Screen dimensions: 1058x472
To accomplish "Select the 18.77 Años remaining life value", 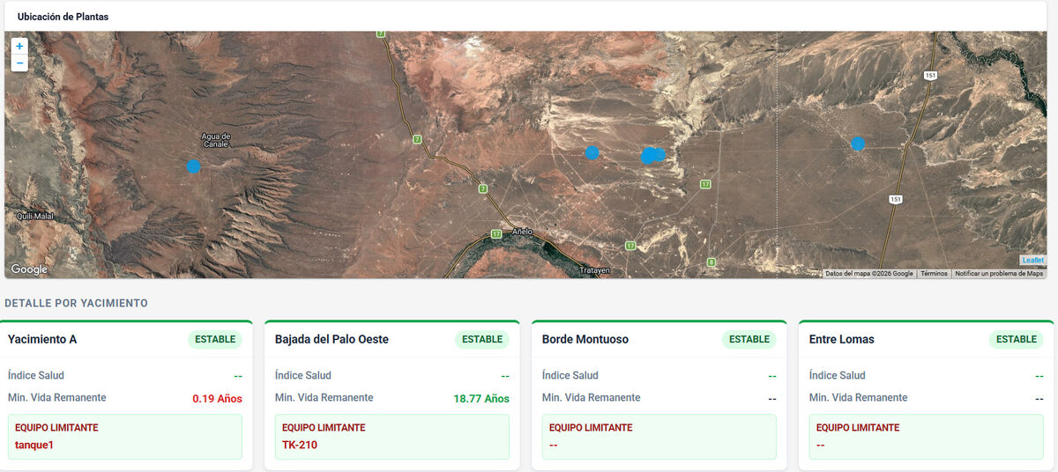I will (481, 399).
